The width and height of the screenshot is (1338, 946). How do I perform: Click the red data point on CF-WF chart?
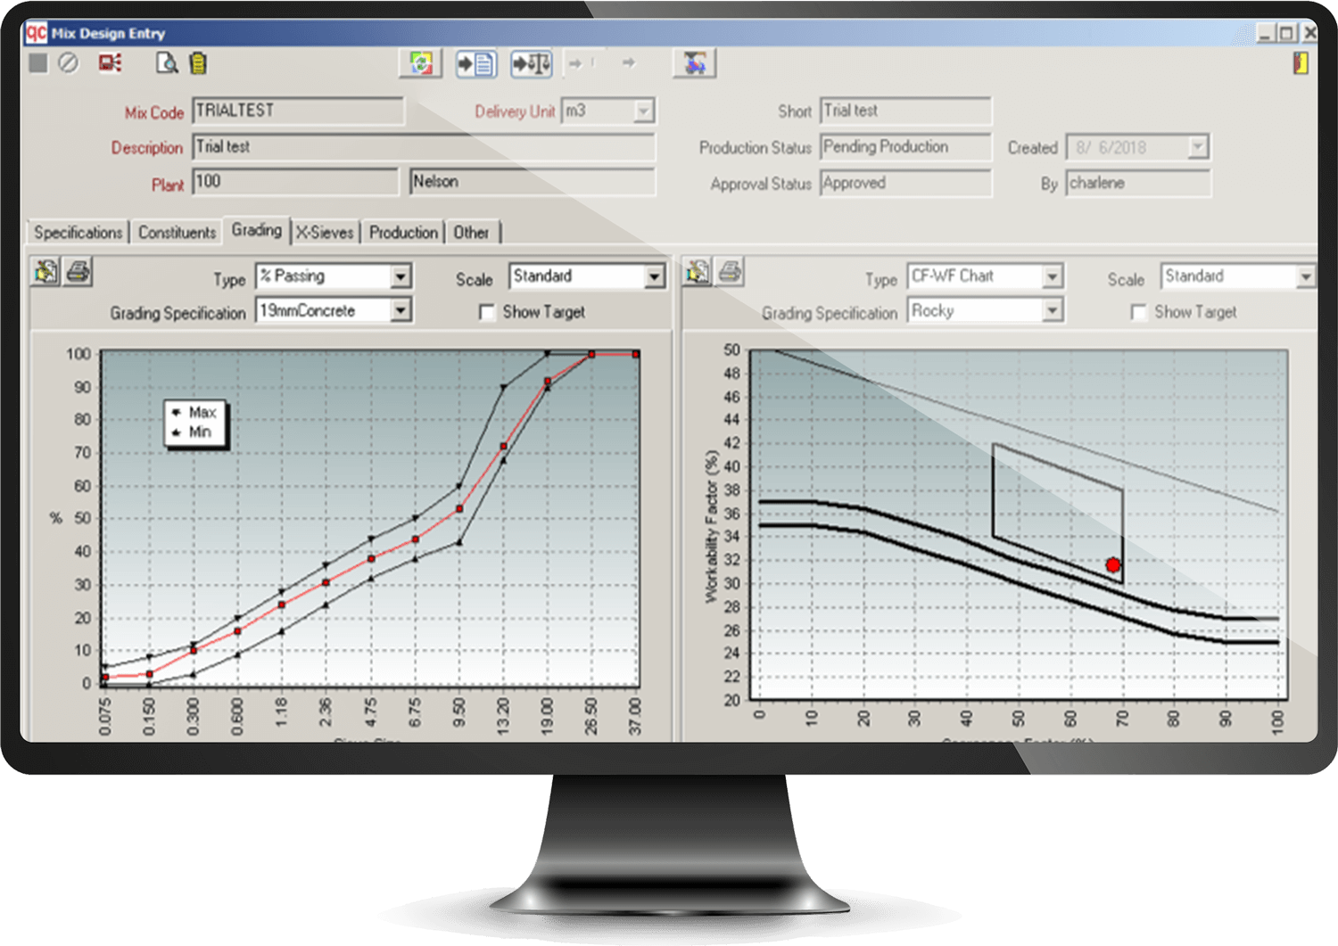click(x=1112, y=565)
